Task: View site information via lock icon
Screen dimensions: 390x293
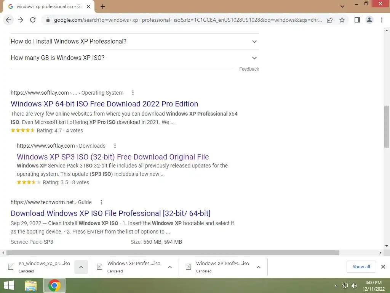Action: 48,20
